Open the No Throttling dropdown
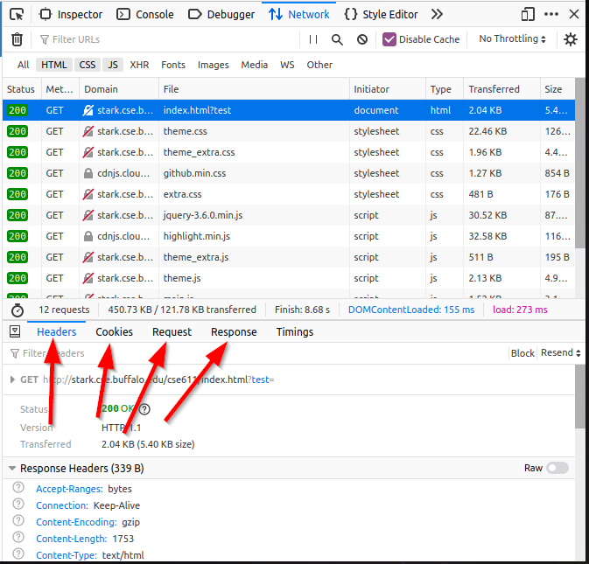 513,39
